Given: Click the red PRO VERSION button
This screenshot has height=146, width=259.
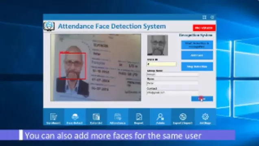Looking at the screenshot, I should (204, 28).
